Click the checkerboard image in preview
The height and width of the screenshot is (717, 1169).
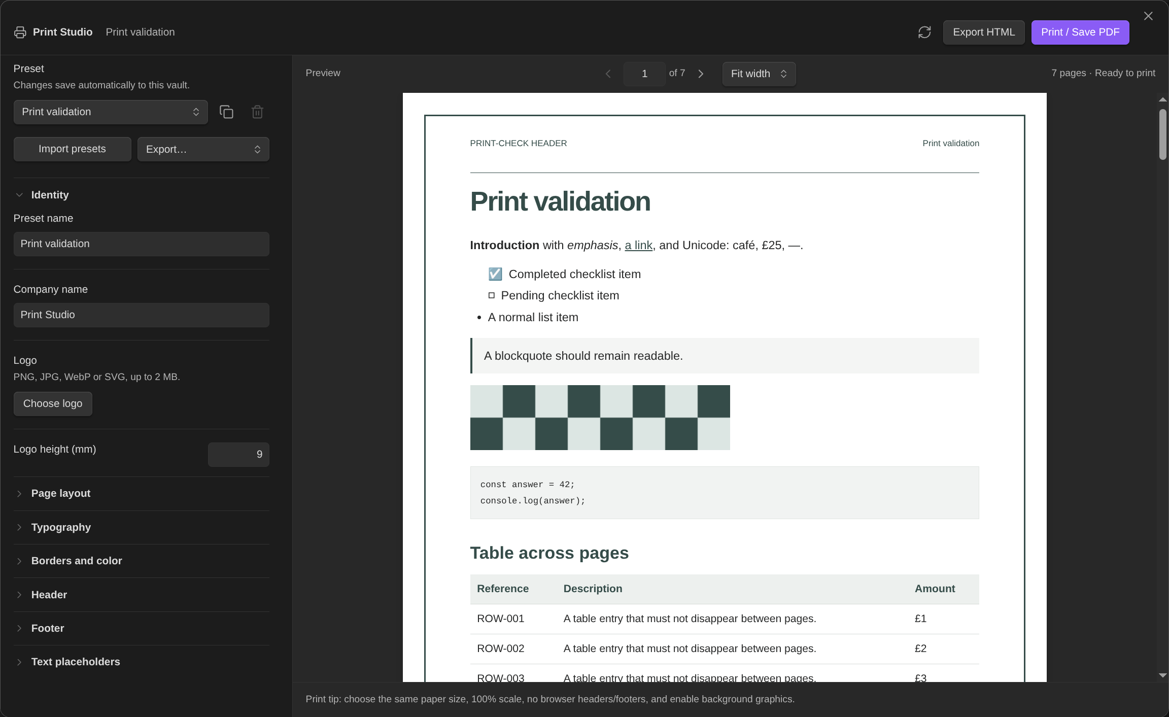tap(600, 418)
